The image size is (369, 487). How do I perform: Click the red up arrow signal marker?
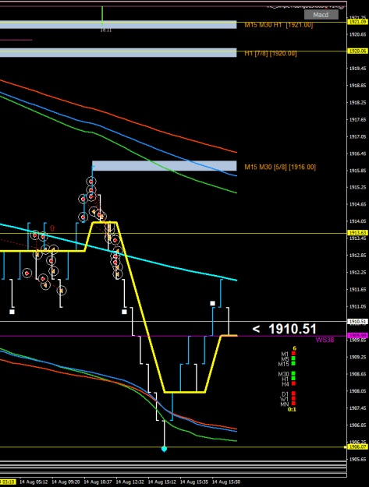52,228
